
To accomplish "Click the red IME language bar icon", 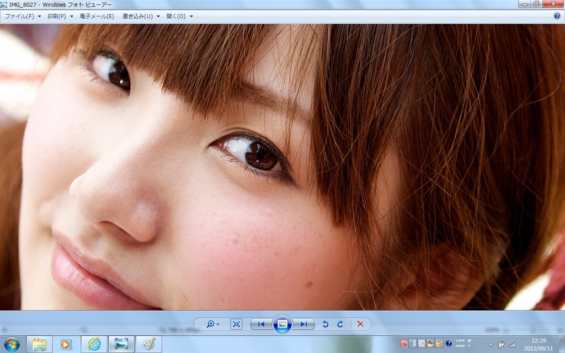I will coord(404,344).
